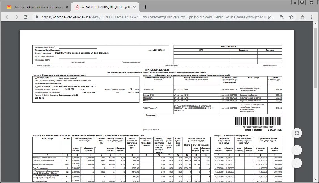Open the zoom magnifier in address bar
This screenshot has width=319, height=183.
click(x=281, y=17)
